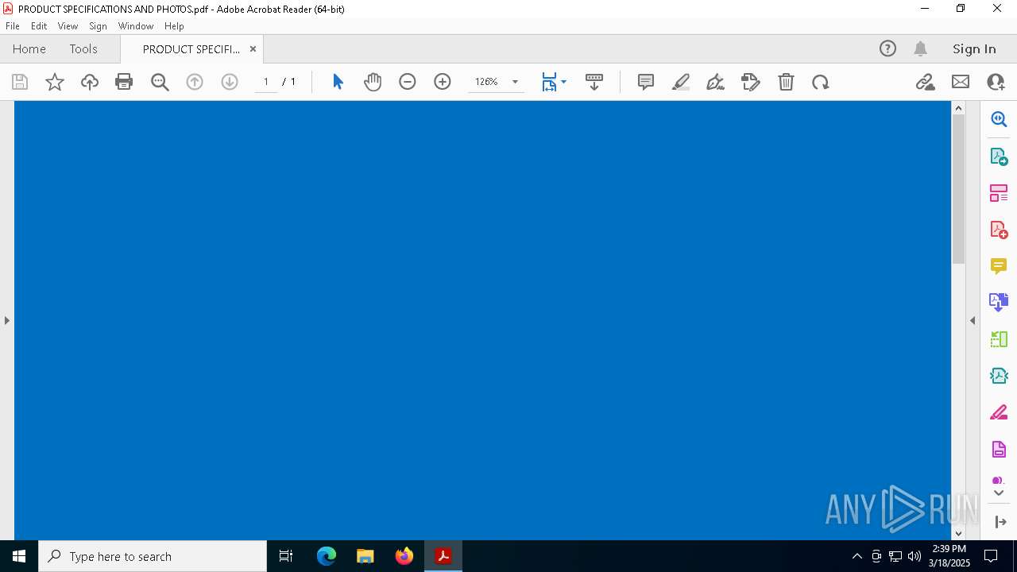Collapse the right tools pane arrow-bar icon
Image resolution: width=1017 pixels, height=572 pixels.
(x=1000, y=522)
